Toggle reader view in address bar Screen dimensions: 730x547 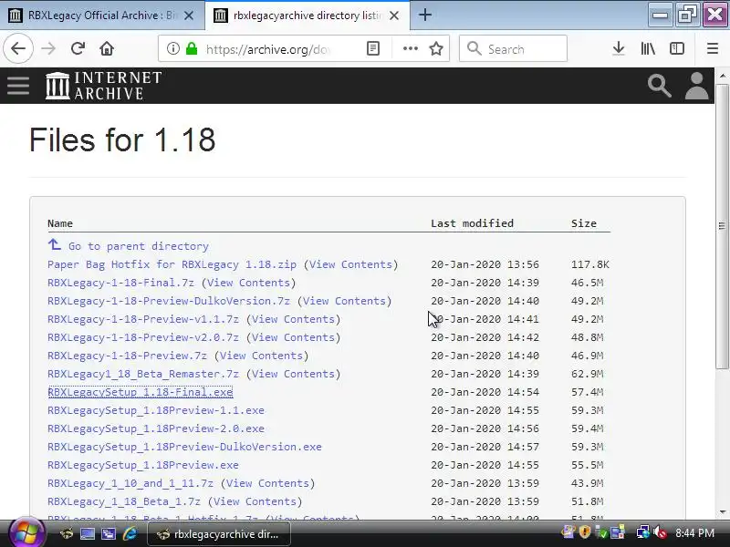(373, 48)
